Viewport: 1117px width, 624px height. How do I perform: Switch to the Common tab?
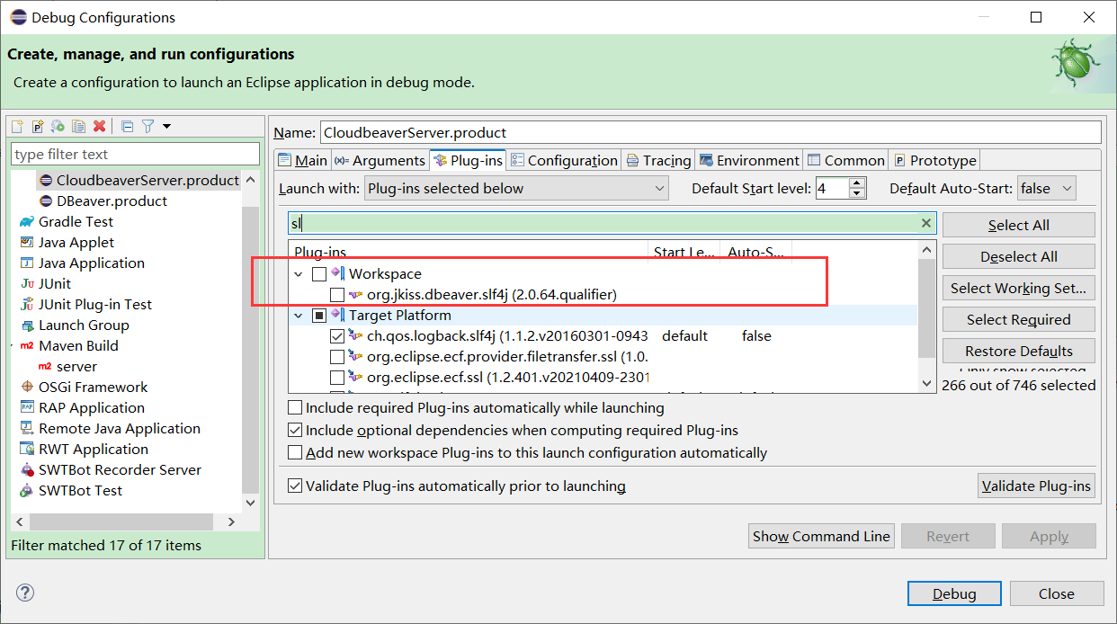pyautogui.click(x=845, y=160)
